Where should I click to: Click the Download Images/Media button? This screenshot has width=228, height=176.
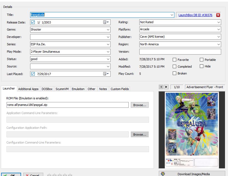coord(192,174)
